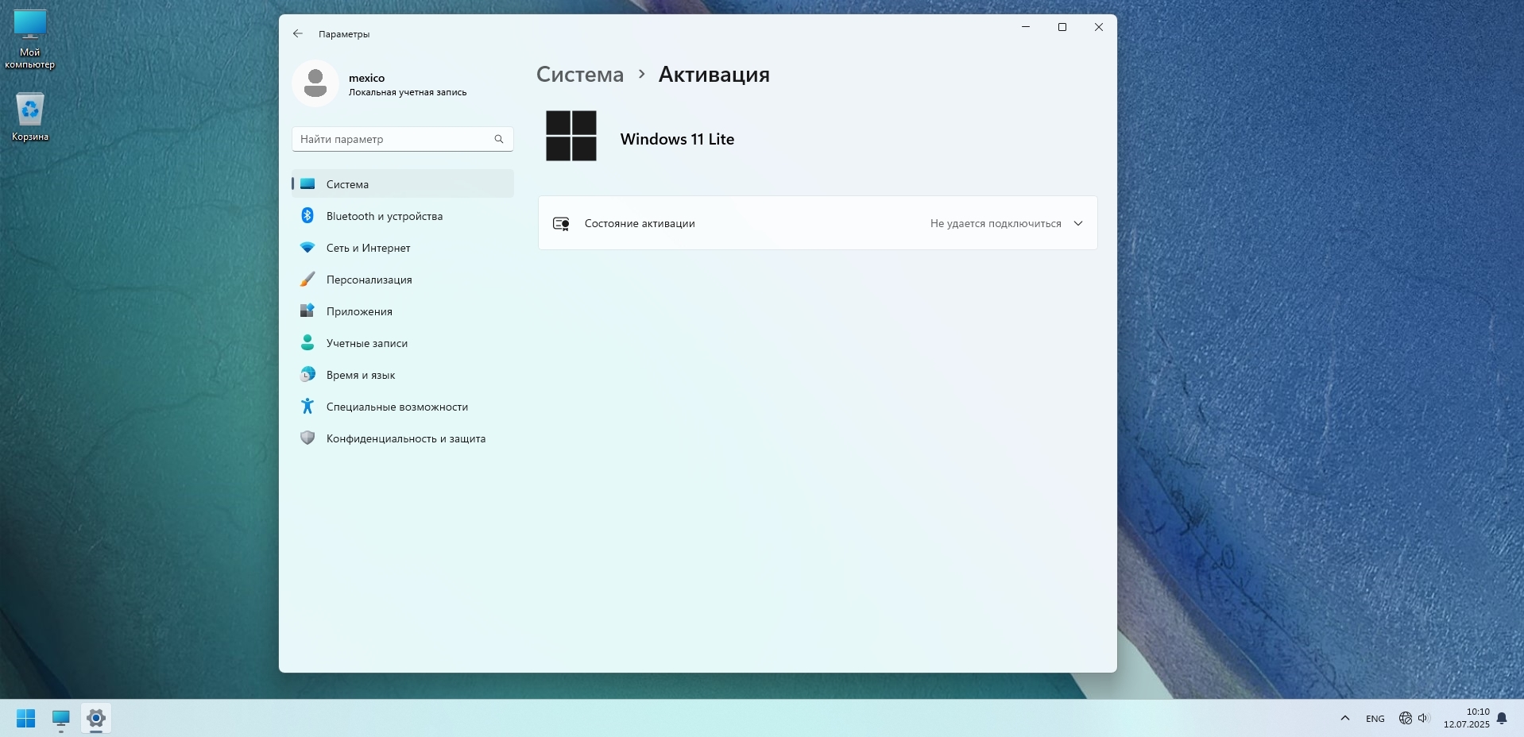This screenshot has height=737, width=1524.
Task: Open the Windows Start button
Action: 26,719
